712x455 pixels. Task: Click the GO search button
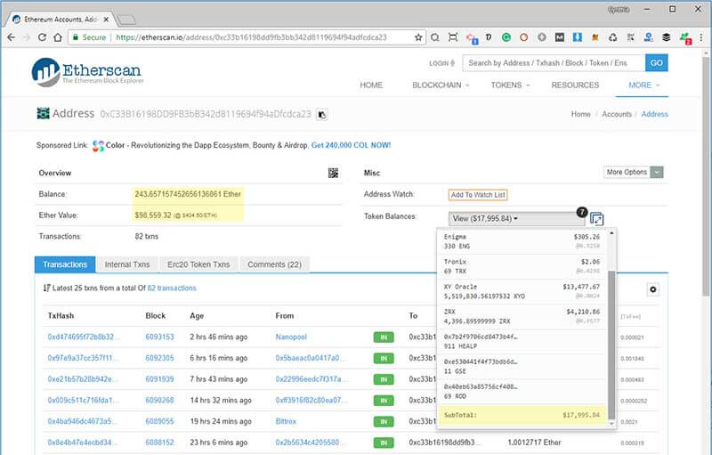pos(656,63)
